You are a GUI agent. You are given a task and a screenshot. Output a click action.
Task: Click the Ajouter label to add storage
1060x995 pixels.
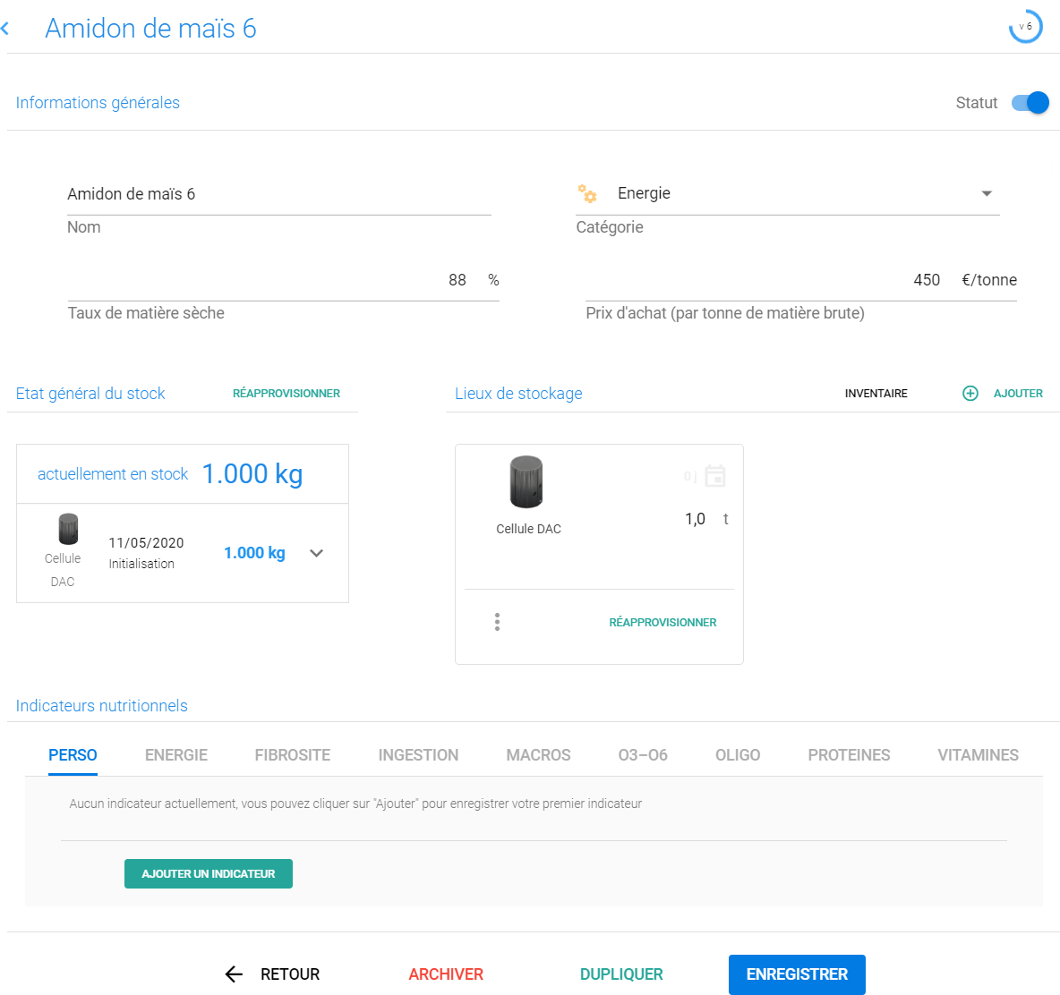click(x=1018, y=393)
